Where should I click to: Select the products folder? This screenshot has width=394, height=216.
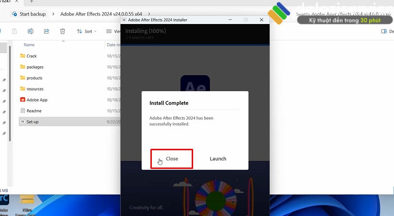35,78
